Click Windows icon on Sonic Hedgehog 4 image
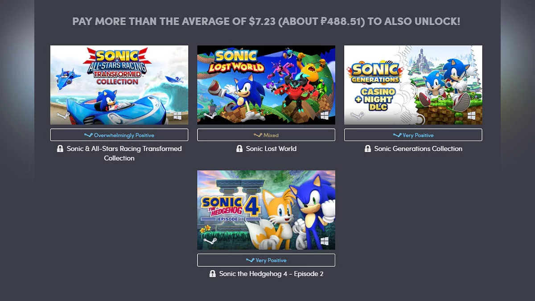 click(x=324, y=241)
